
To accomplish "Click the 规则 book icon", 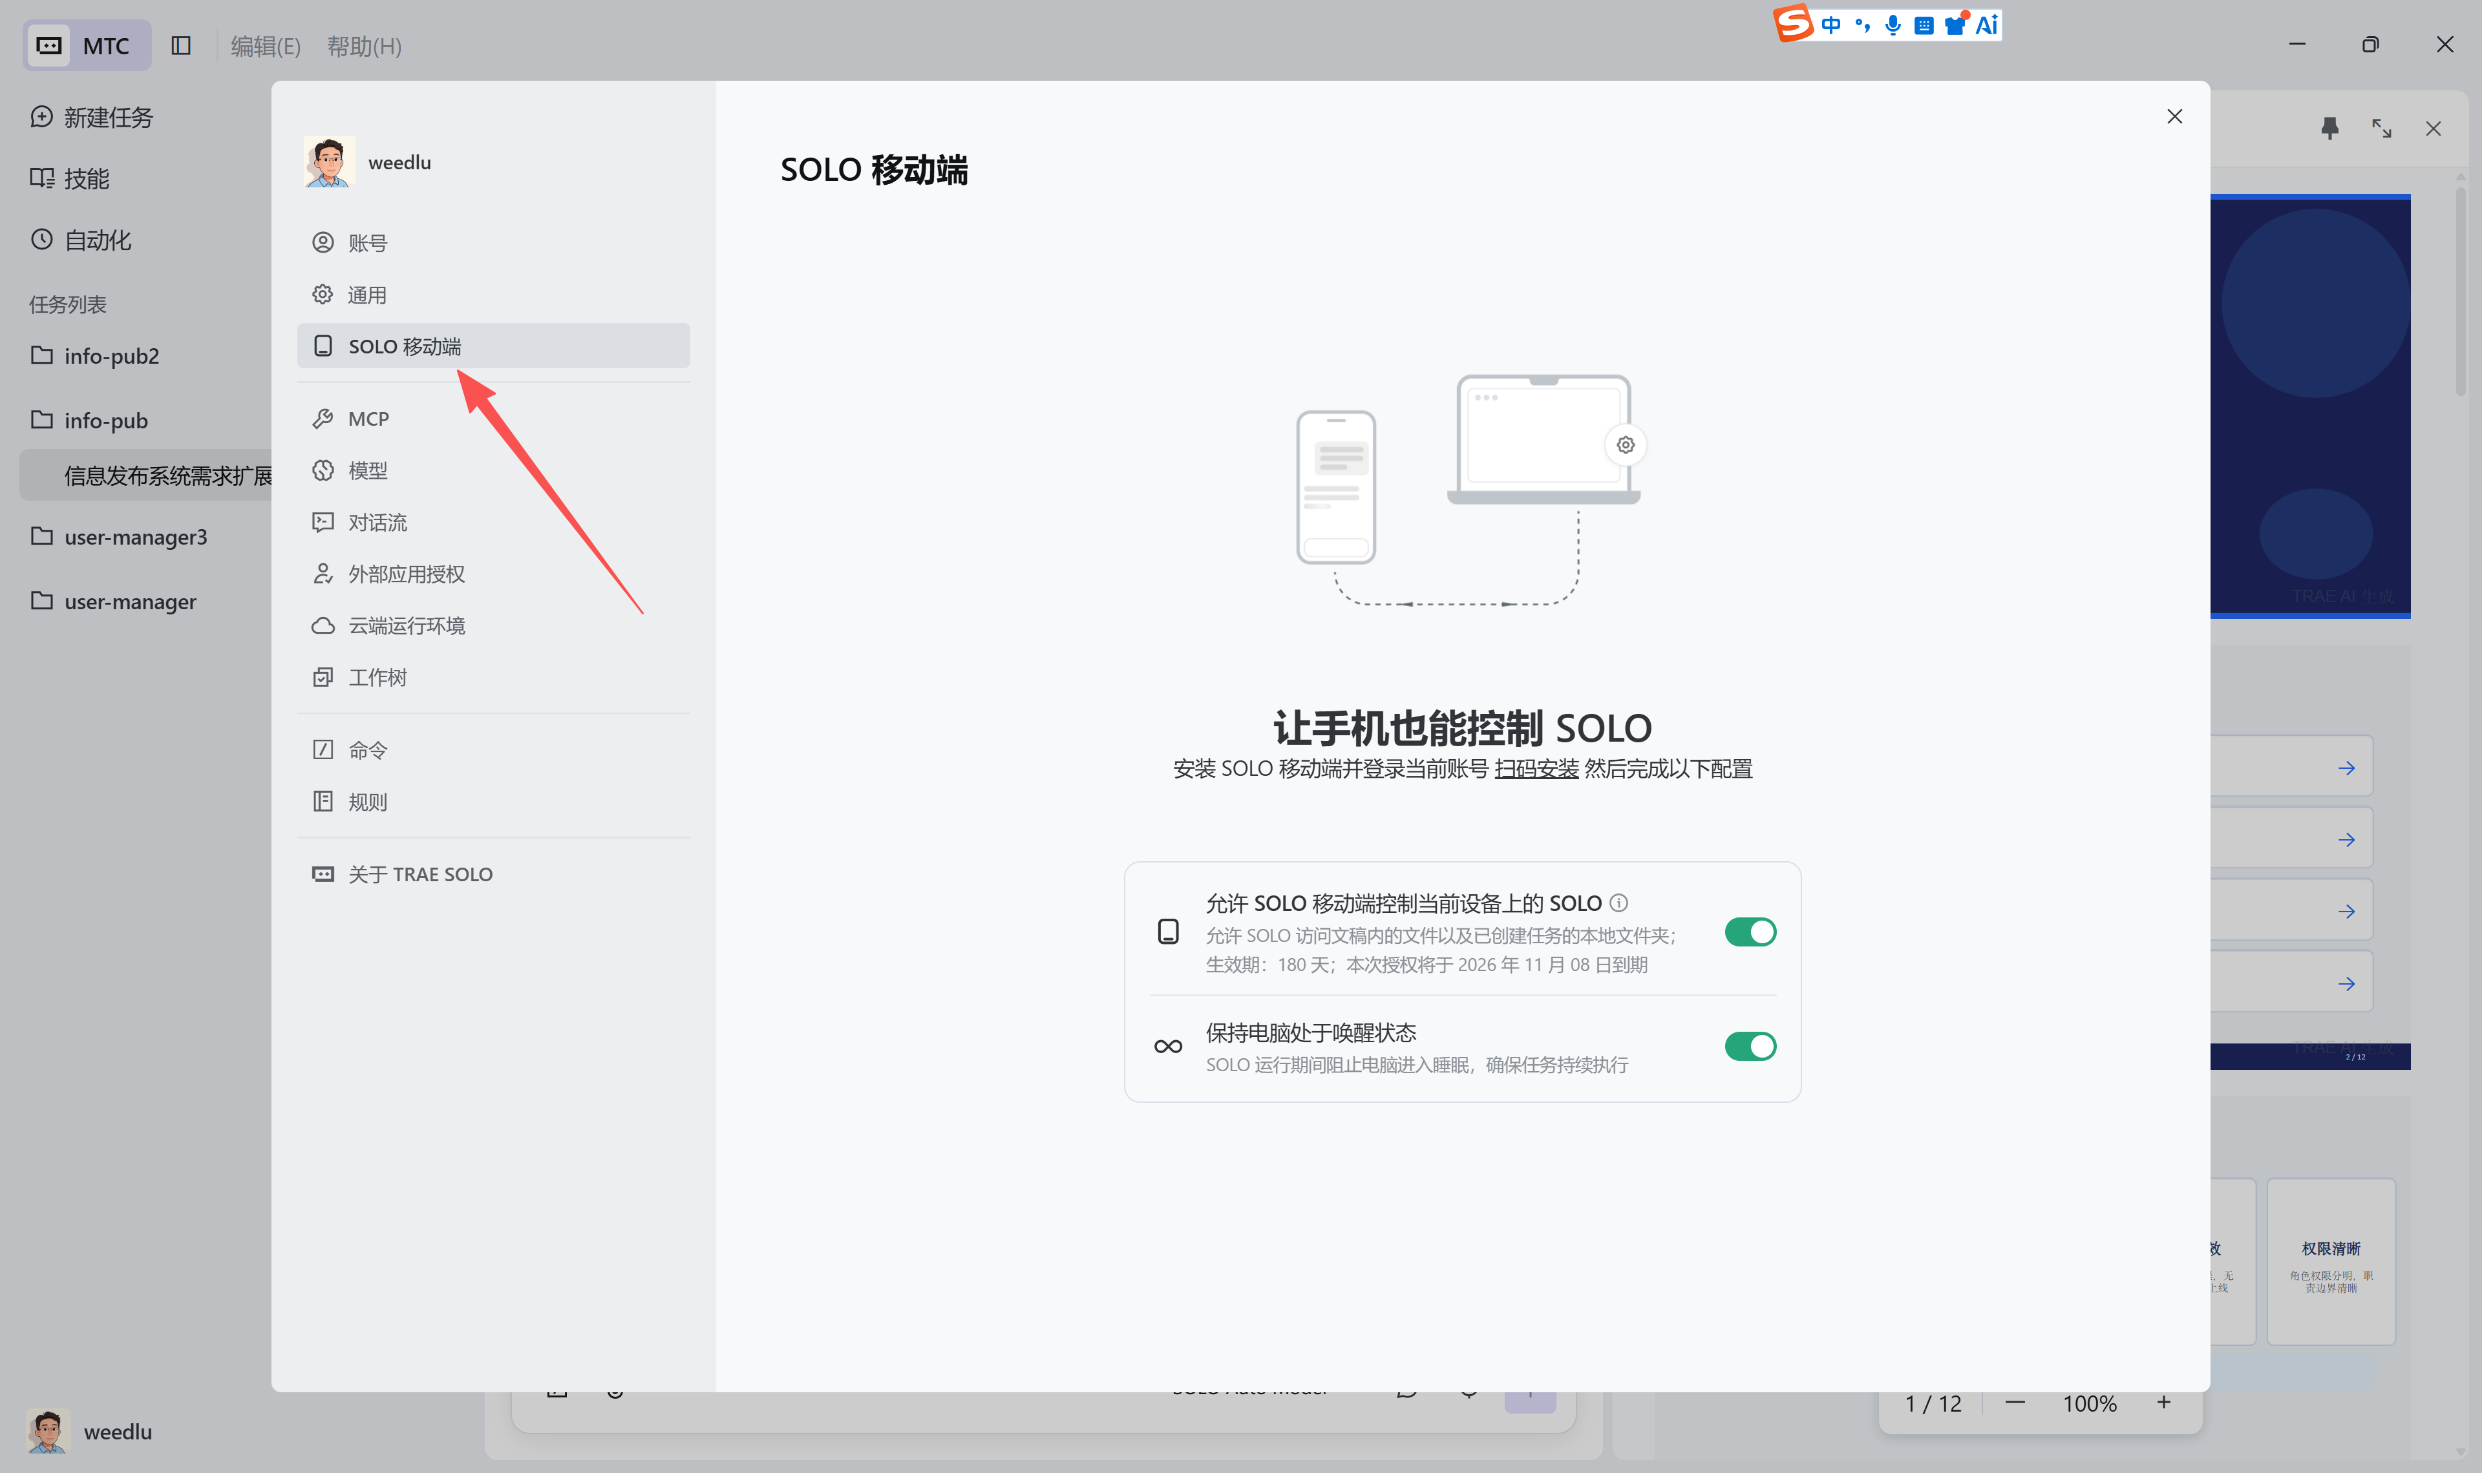I will 323,801.
